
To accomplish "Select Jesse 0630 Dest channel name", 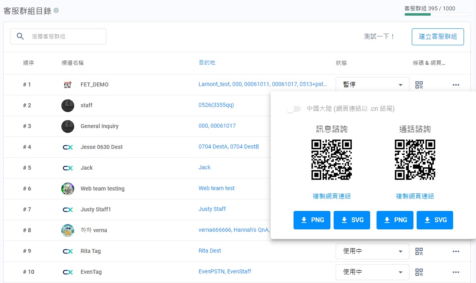I will [x=101, y=147].
